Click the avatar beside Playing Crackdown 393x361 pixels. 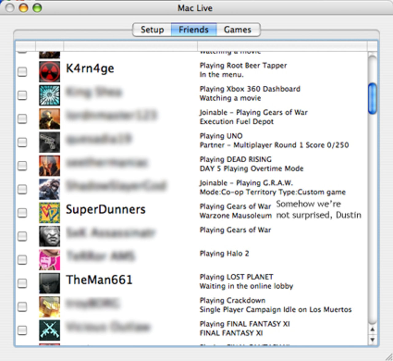(x=49, y=307)
